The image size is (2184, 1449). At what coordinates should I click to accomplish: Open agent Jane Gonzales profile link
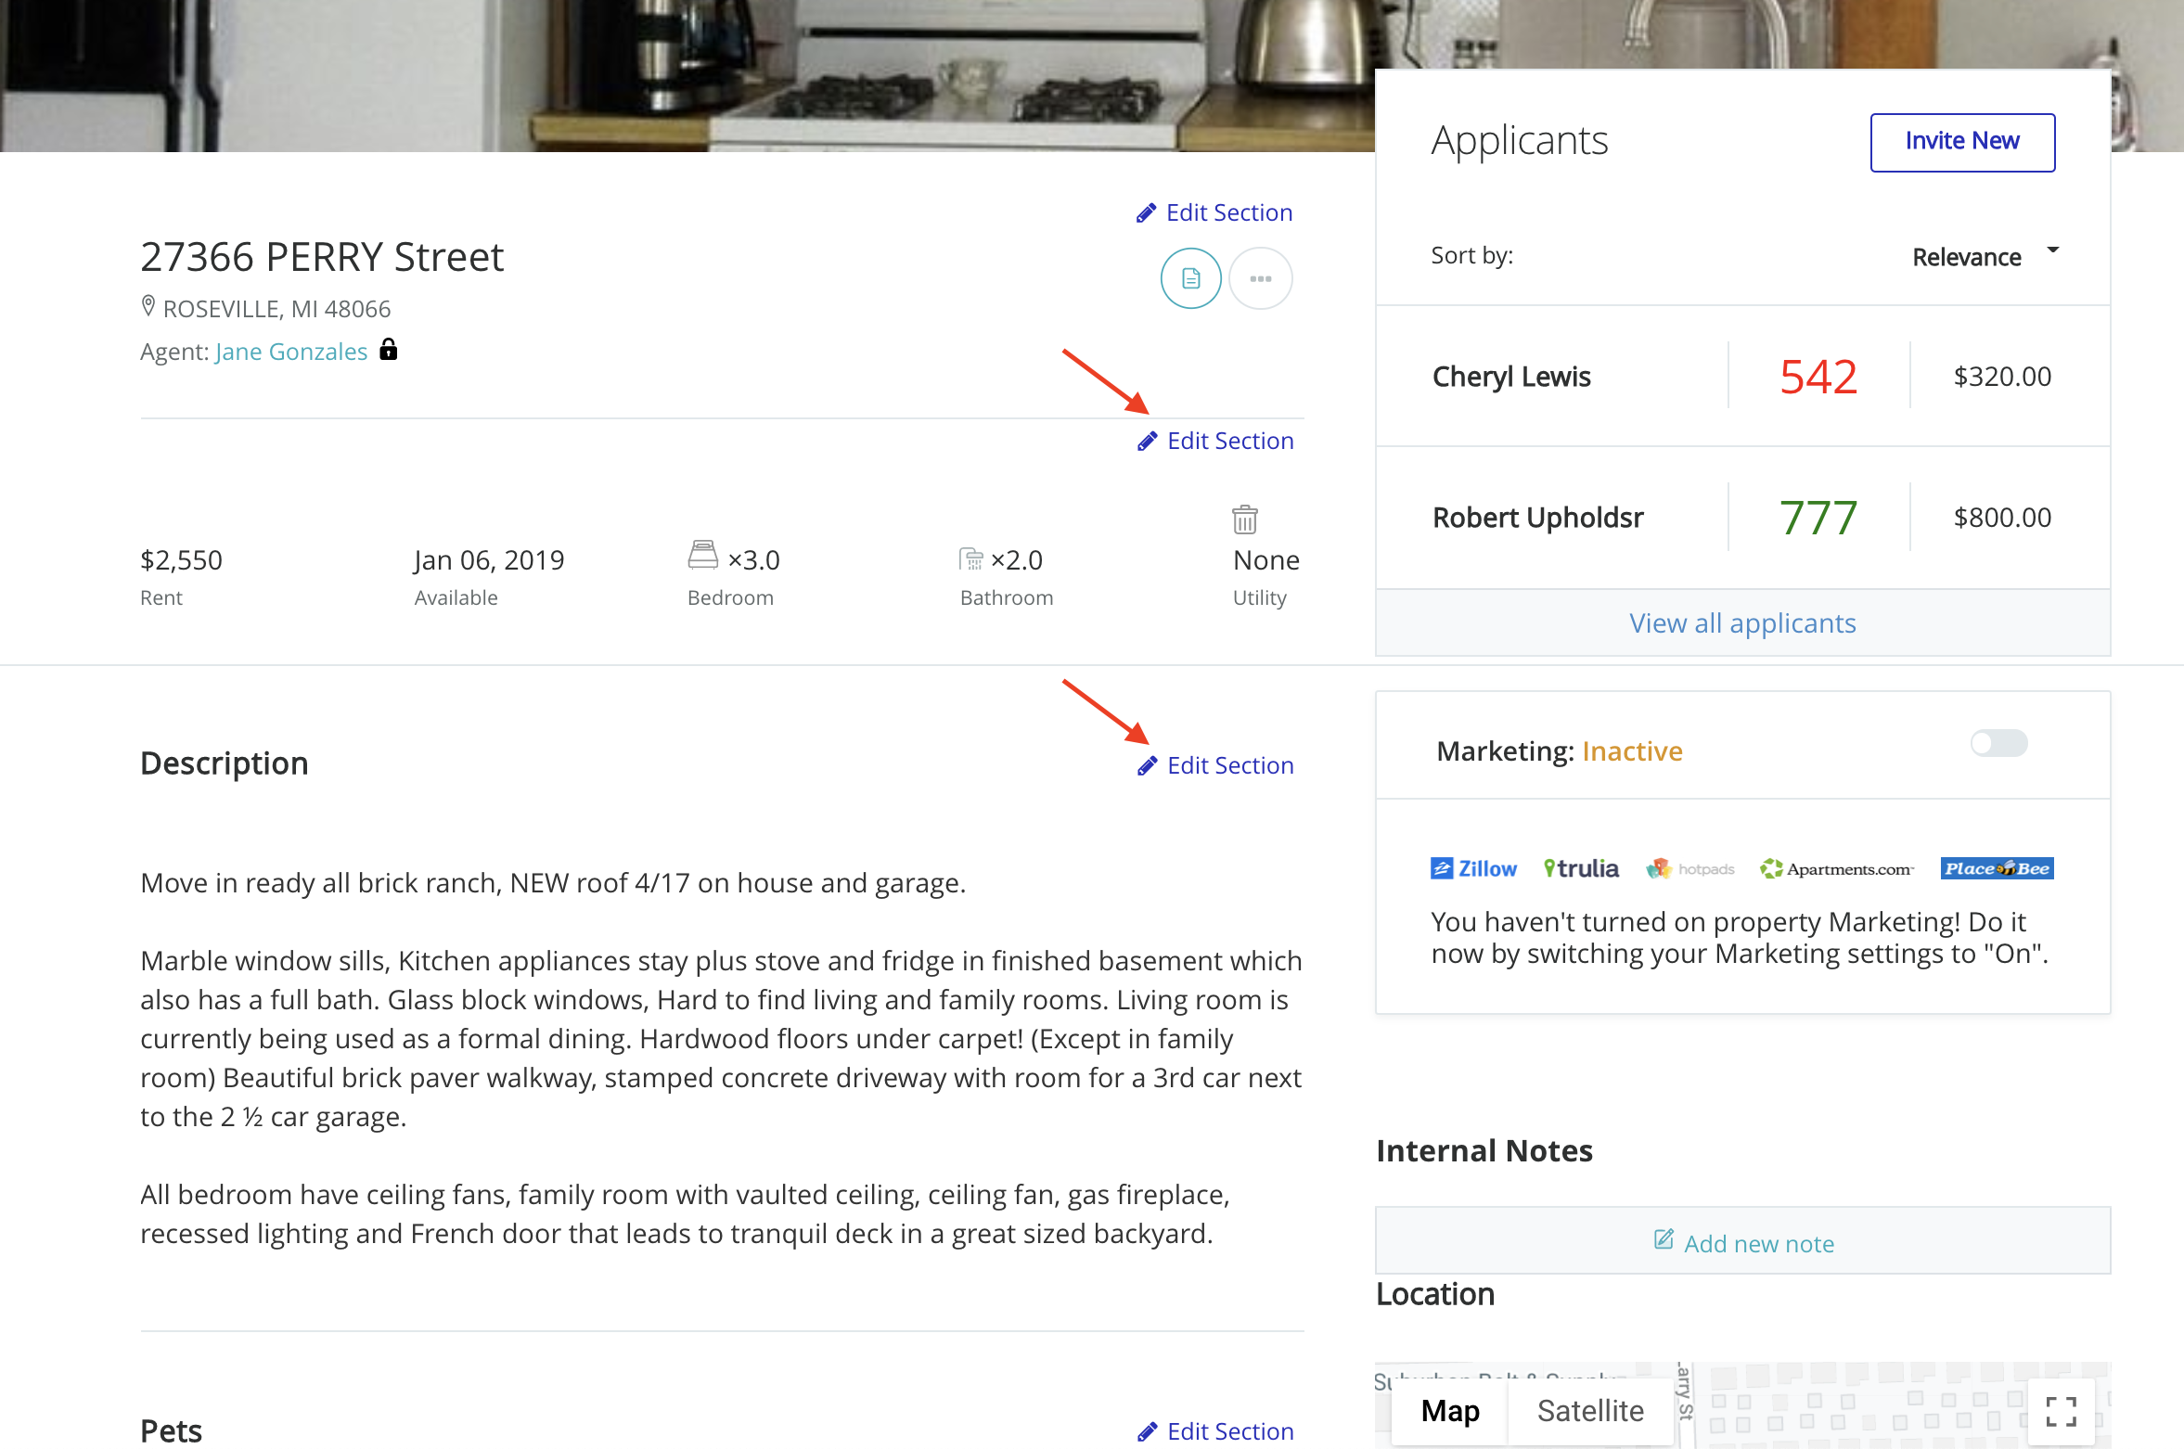coord(291,352)
